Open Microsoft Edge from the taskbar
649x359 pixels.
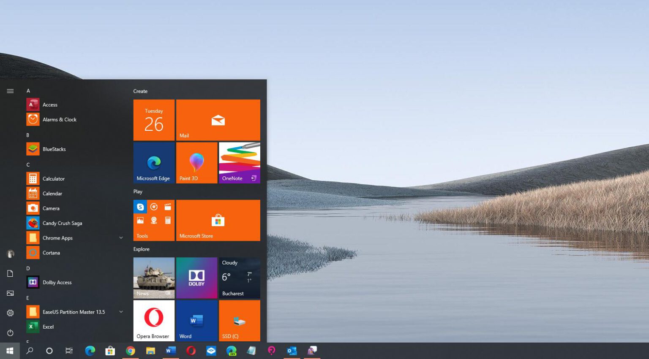pos(90,351)
